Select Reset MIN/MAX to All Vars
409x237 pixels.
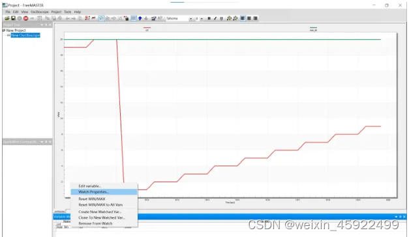(104, 204)
